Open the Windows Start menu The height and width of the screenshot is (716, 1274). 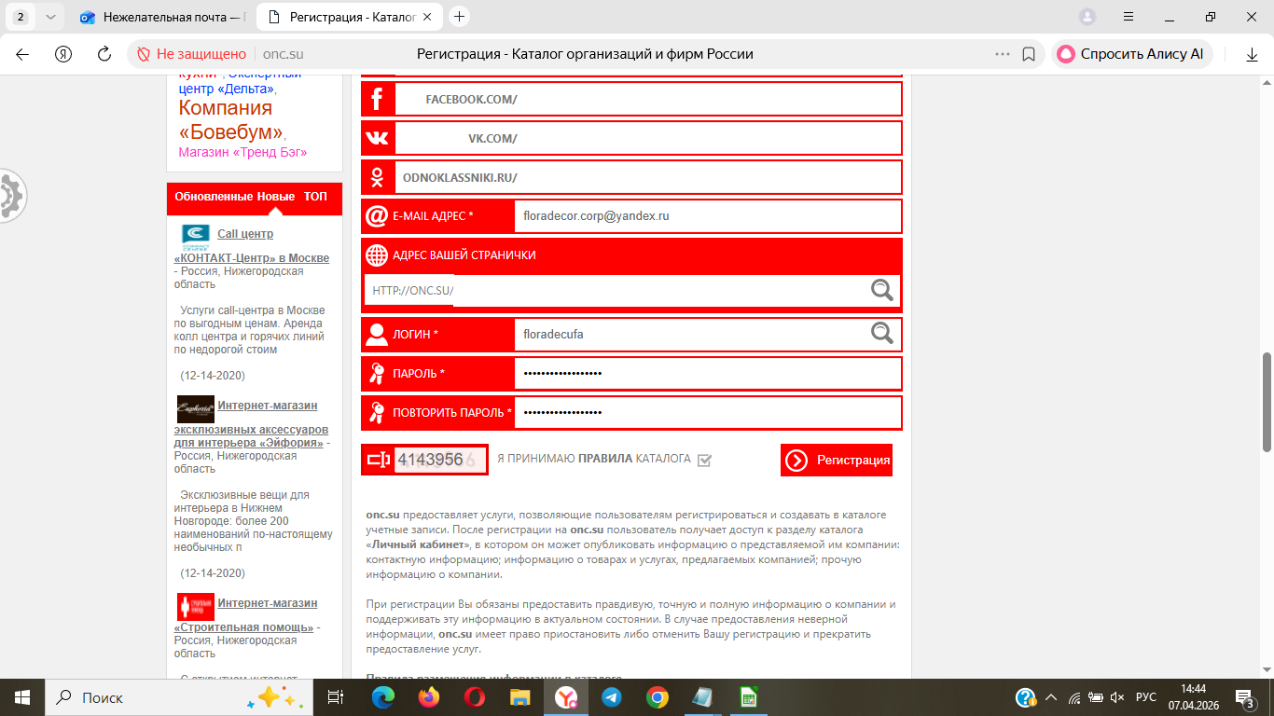pos(22,697)
